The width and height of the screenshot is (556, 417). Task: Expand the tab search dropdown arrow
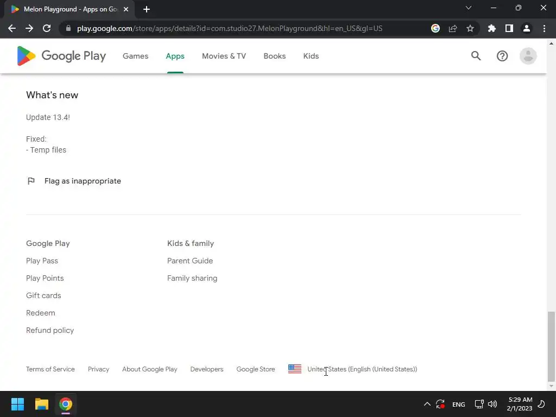(x=469, y=8)
